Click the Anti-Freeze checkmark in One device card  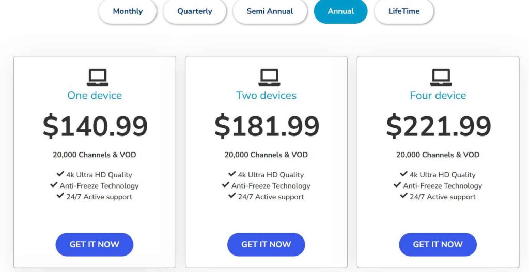[54, 185]
